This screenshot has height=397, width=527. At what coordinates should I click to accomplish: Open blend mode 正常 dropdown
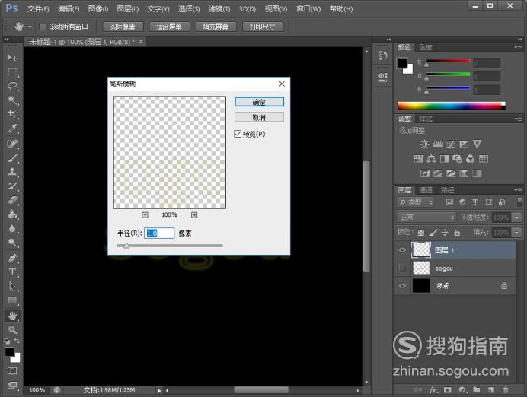point(426,217)
